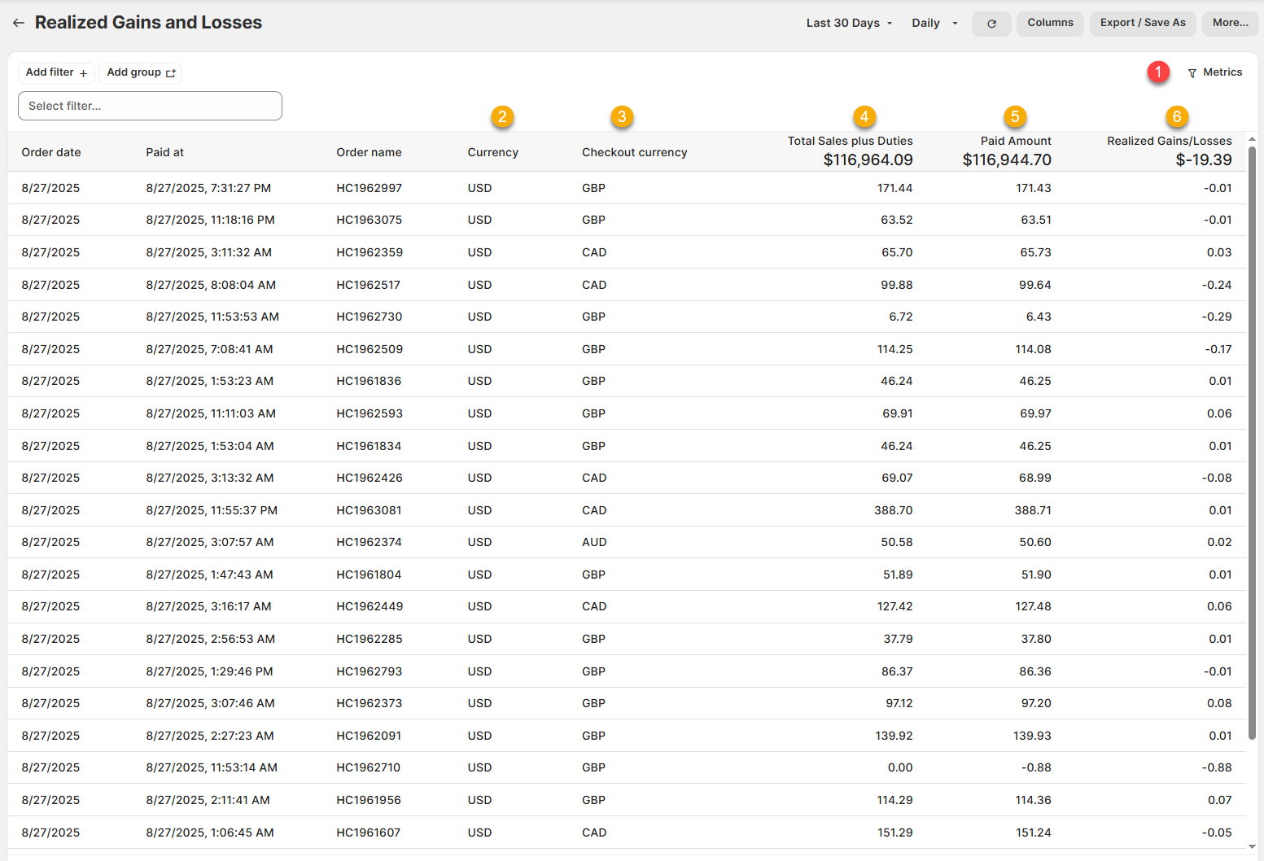Sort by the Order date column header
1264x861 pixels.
coord(51,152)
